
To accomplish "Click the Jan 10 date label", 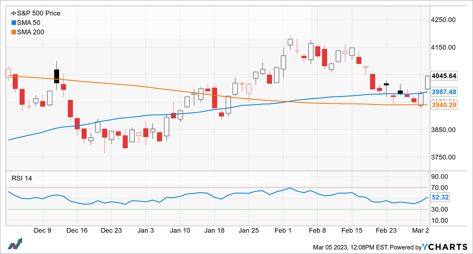I will 180,231.
